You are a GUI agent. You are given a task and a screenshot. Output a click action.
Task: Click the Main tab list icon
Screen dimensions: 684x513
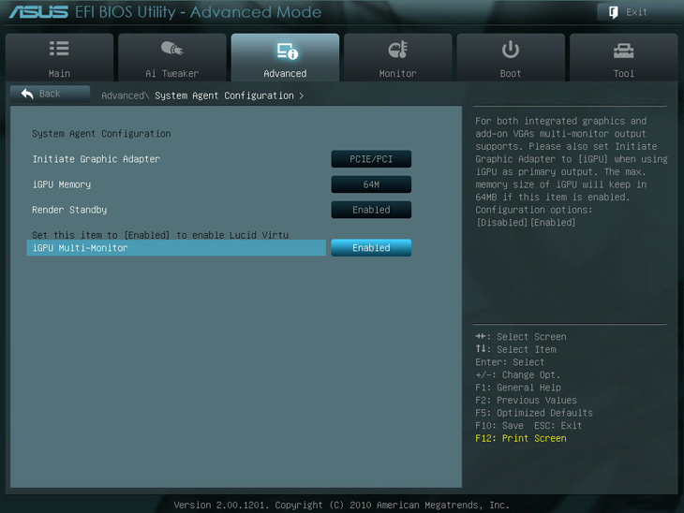pos(59,49)
